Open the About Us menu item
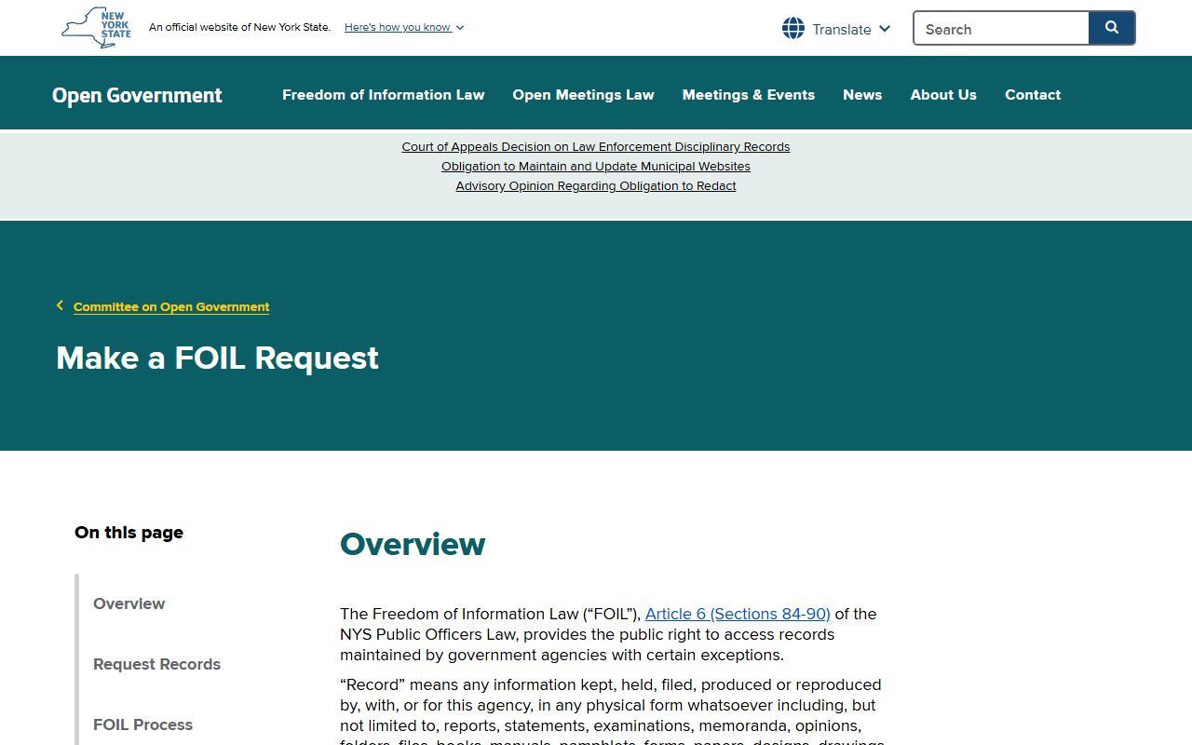 tap(943, 94)
